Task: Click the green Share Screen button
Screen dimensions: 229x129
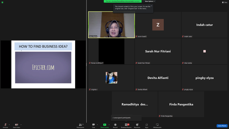Action: click(x=104, y=125)
